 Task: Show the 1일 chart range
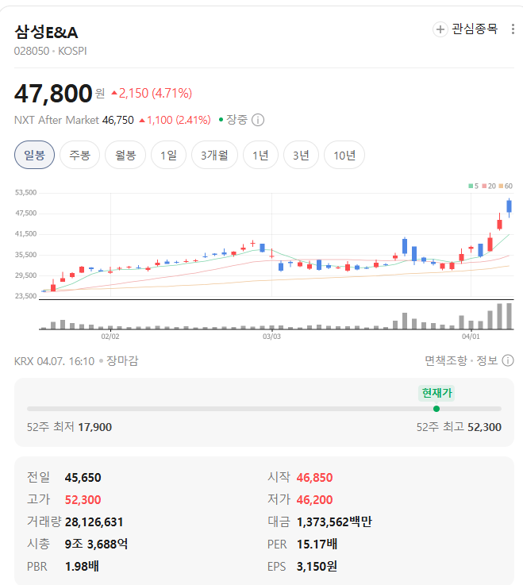pos(168,155)
